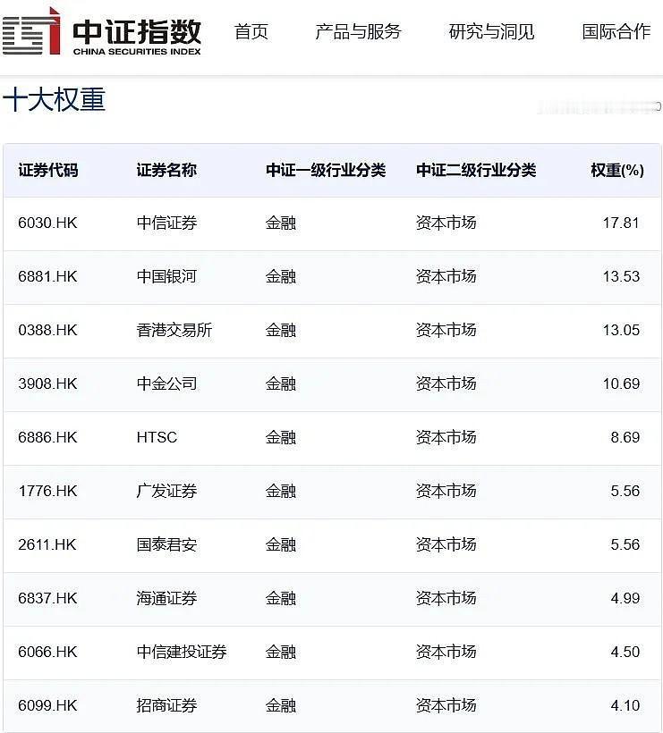The height and width of the screenshot is (733, 663).
Task: Select the 中国银河 name cell
Action: 166,276
